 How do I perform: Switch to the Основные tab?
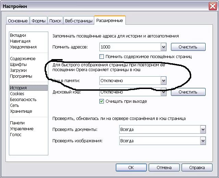18,21
